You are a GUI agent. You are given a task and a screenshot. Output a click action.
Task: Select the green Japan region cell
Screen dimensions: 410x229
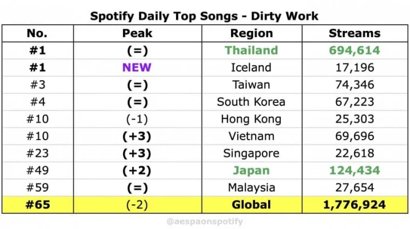(x=251, y=171)
